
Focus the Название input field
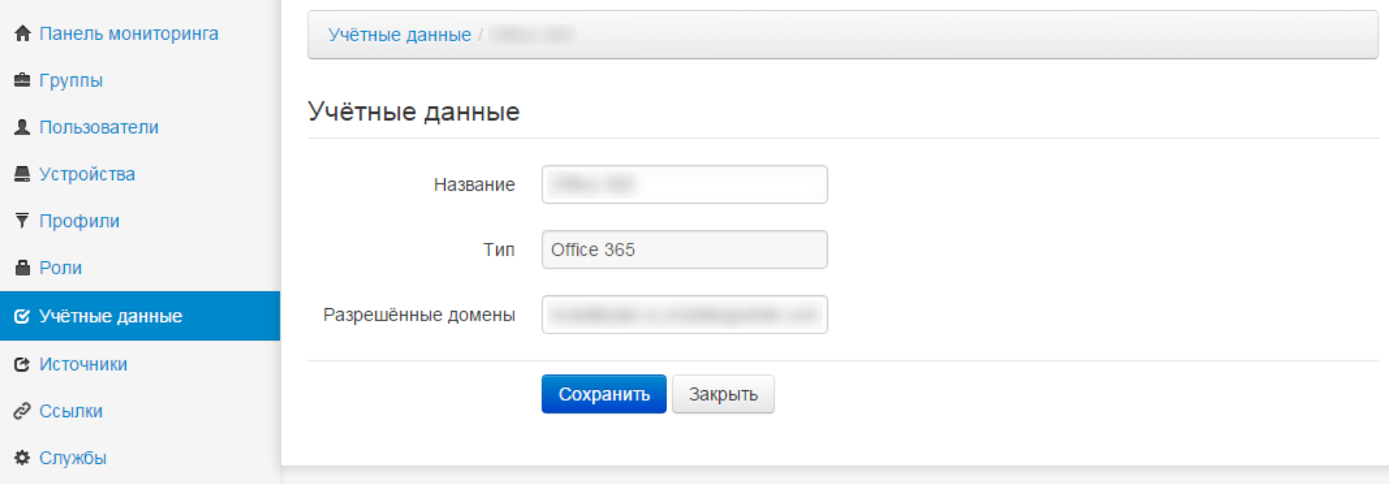[x=684, y=185]
